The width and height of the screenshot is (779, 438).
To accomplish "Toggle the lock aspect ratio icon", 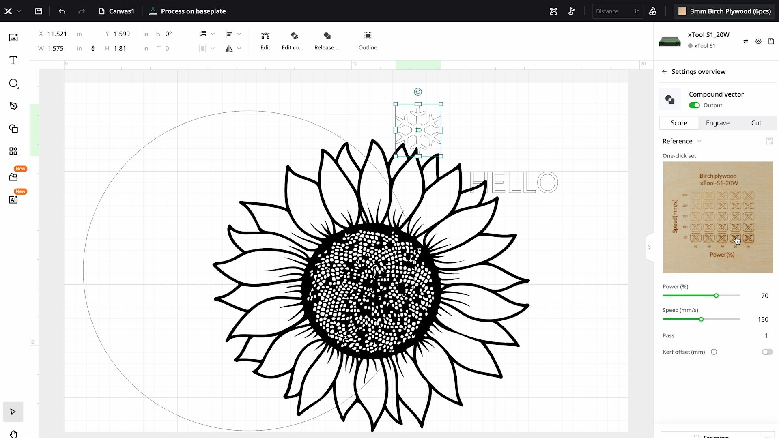I will (x=93, y=48).
